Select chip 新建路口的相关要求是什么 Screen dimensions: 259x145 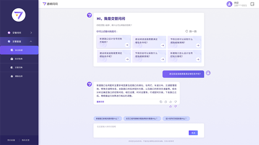[108, 119]
